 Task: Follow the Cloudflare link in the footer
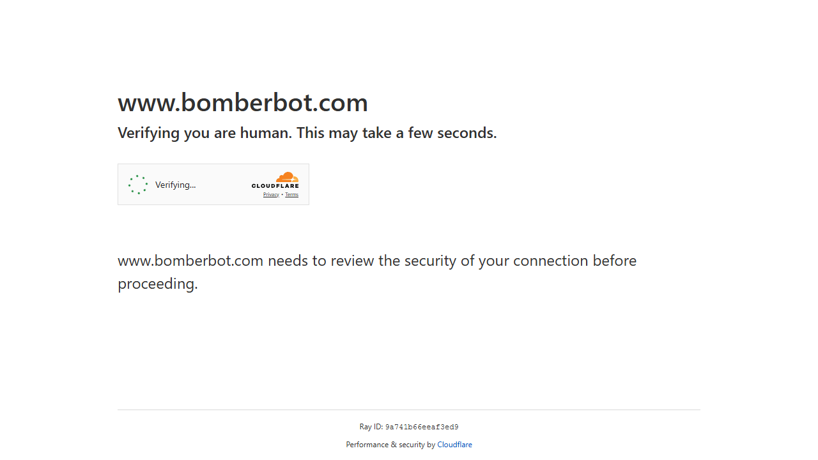(x=454, y=445)
